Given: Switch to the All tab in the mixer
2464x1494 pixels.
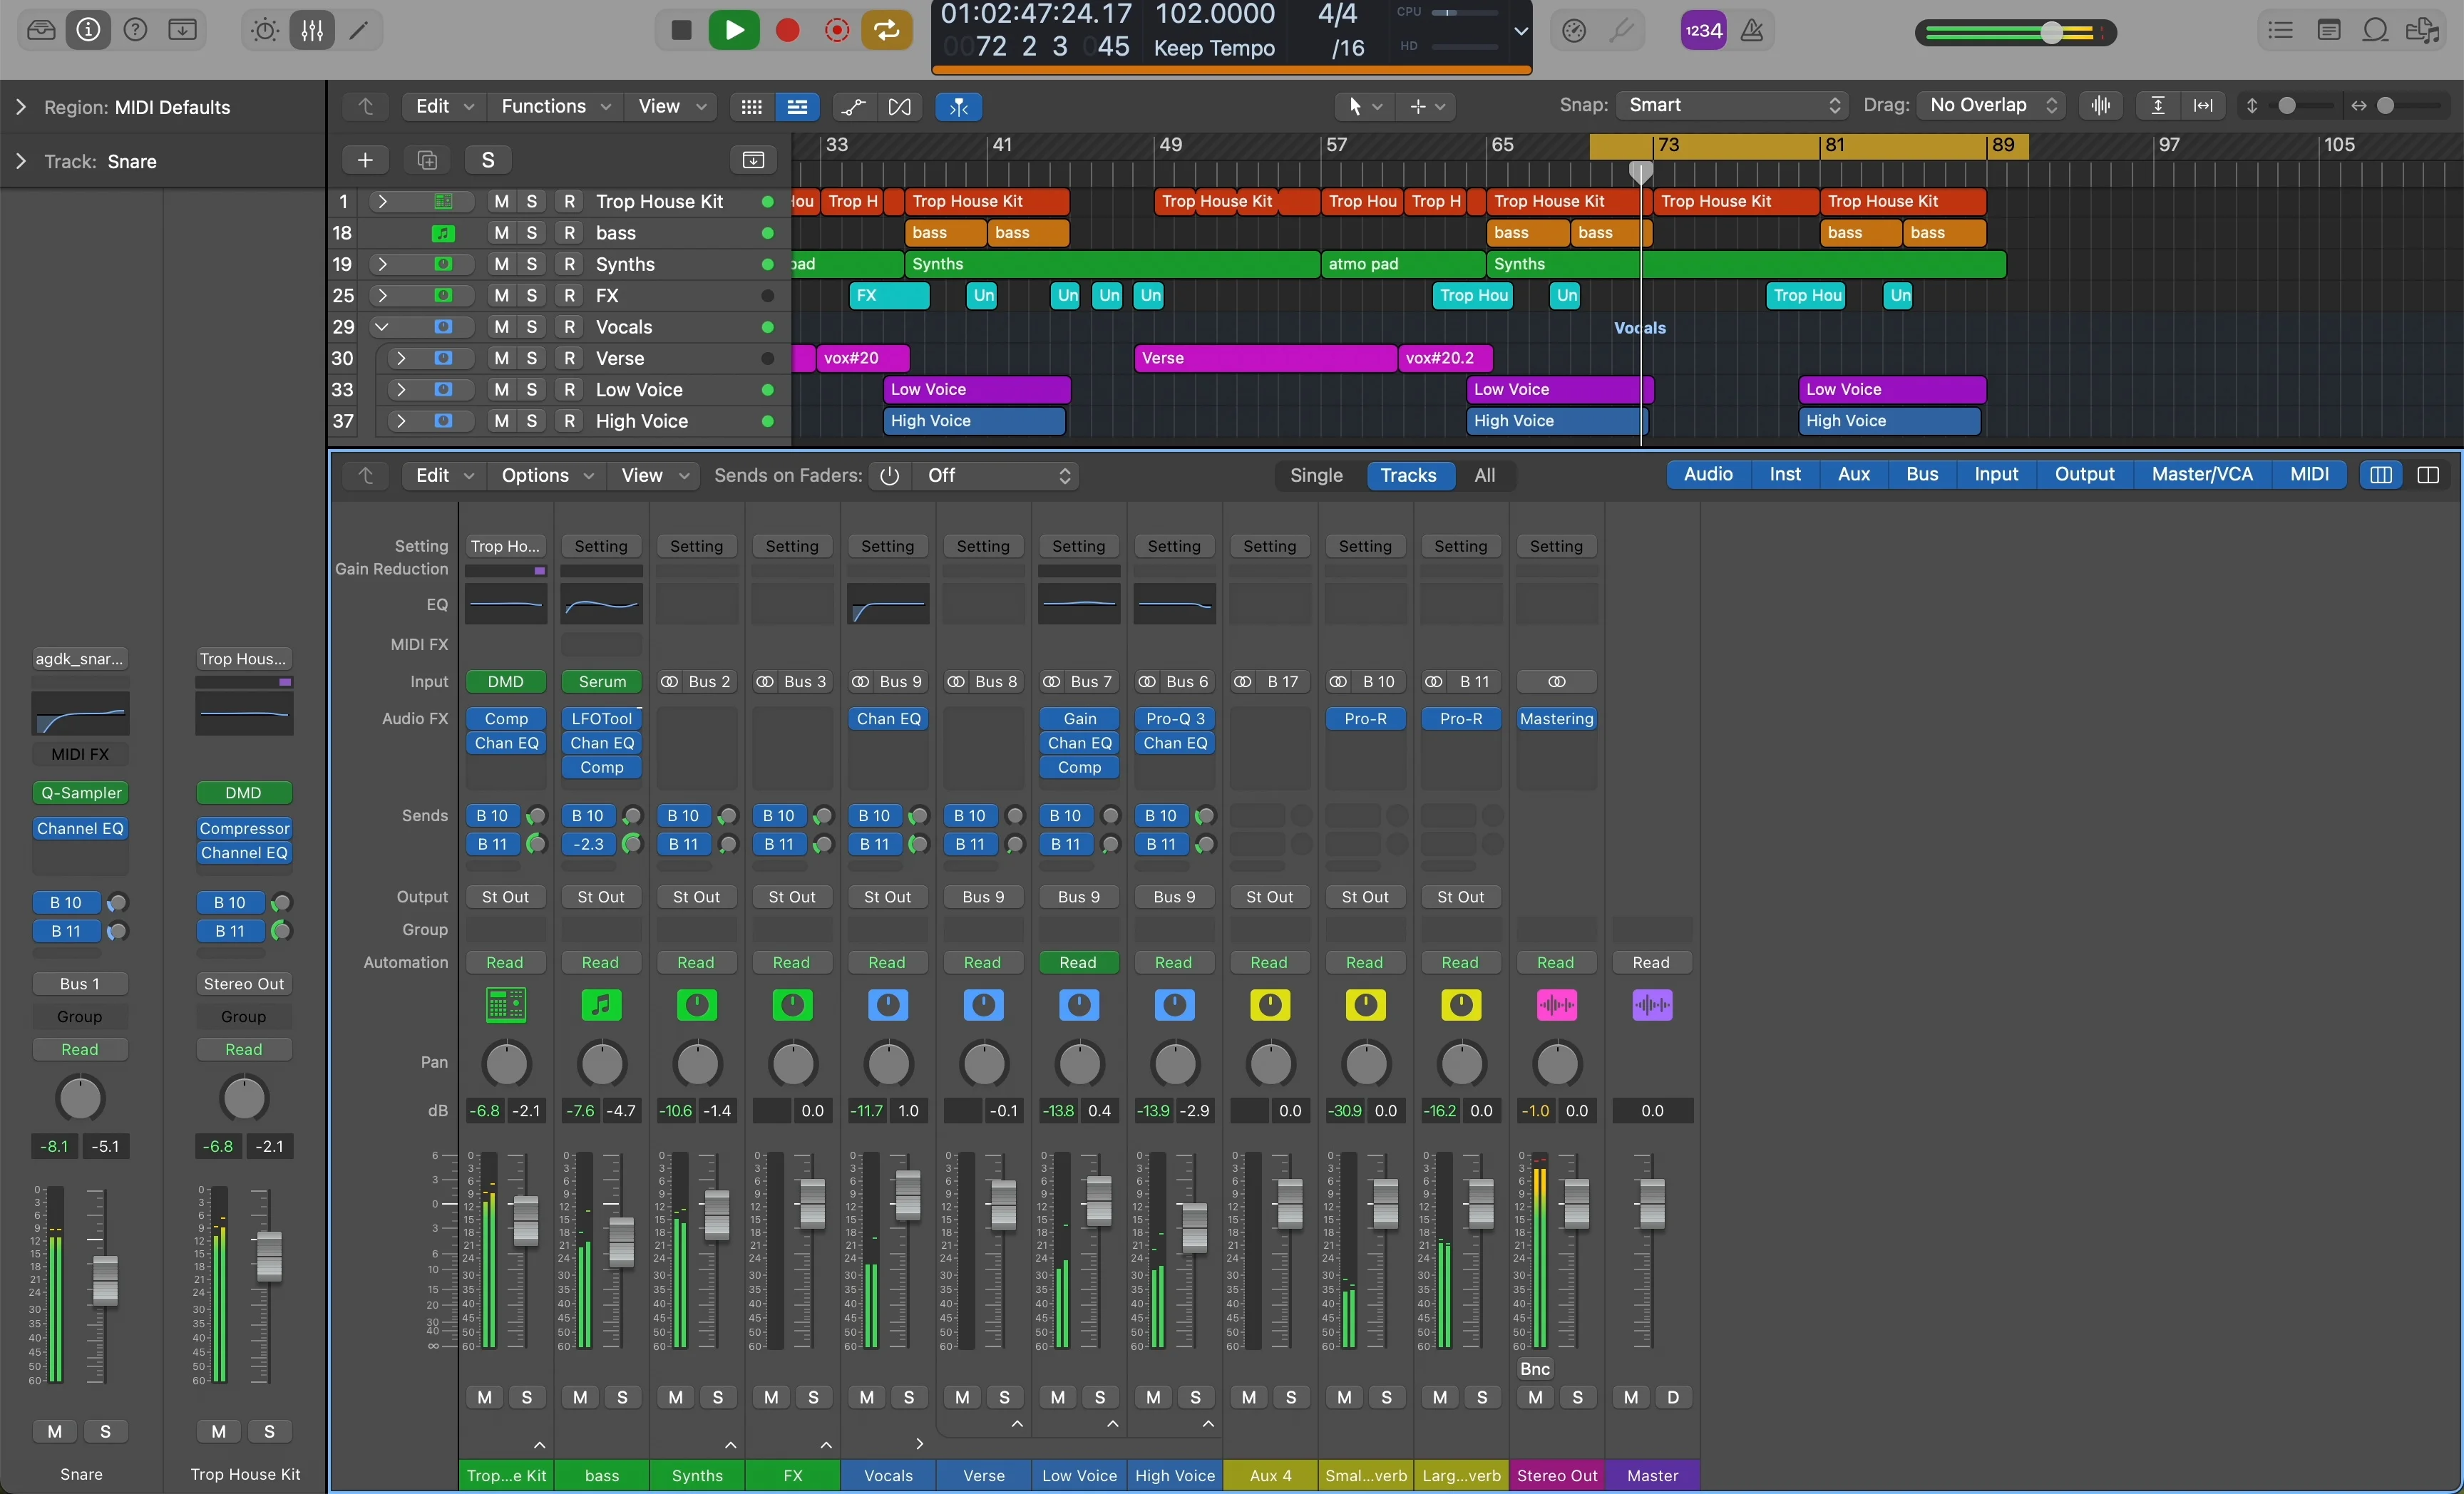Looking at the screenshot, I should [1486, 475].
